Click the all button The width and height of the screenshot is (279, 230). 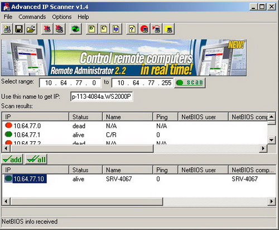tap(36, 159)
